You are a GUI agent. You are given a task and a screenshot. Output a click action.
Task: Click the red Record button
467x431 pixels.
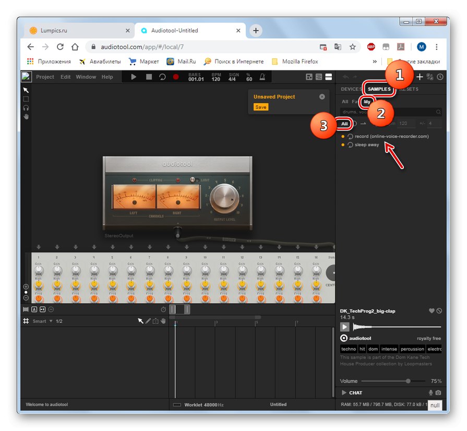pos(176,77)
